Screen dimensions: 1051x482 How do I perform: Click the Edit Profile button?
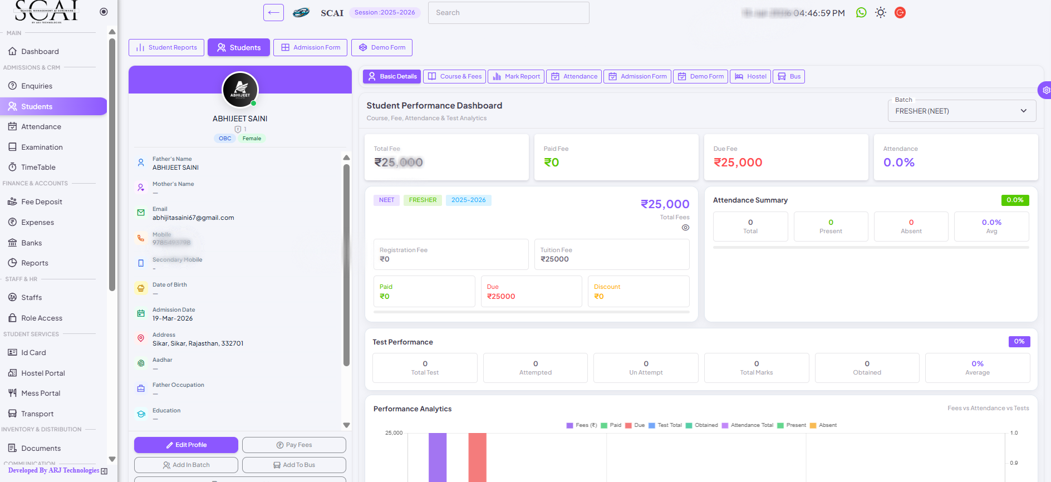(x=186, y=445)
